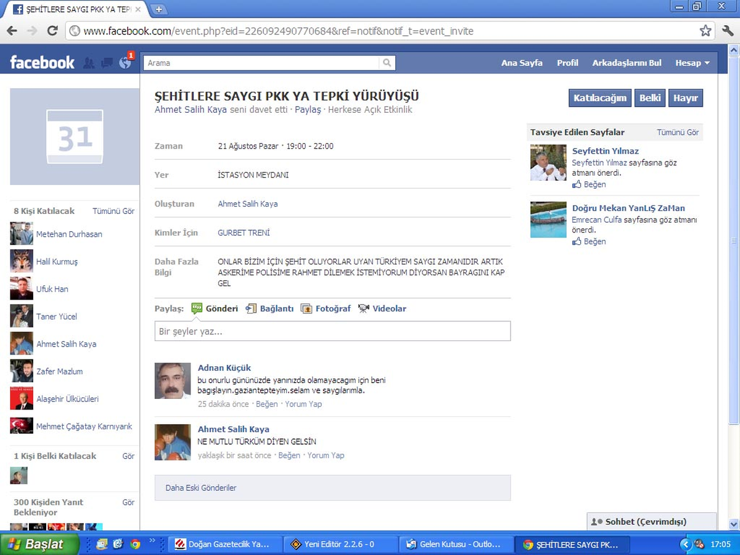The height and width of the screenshot is (555, 740).
Task: Click Yorum Yap on Adnan Küçük's post
Action: point(303,404)
